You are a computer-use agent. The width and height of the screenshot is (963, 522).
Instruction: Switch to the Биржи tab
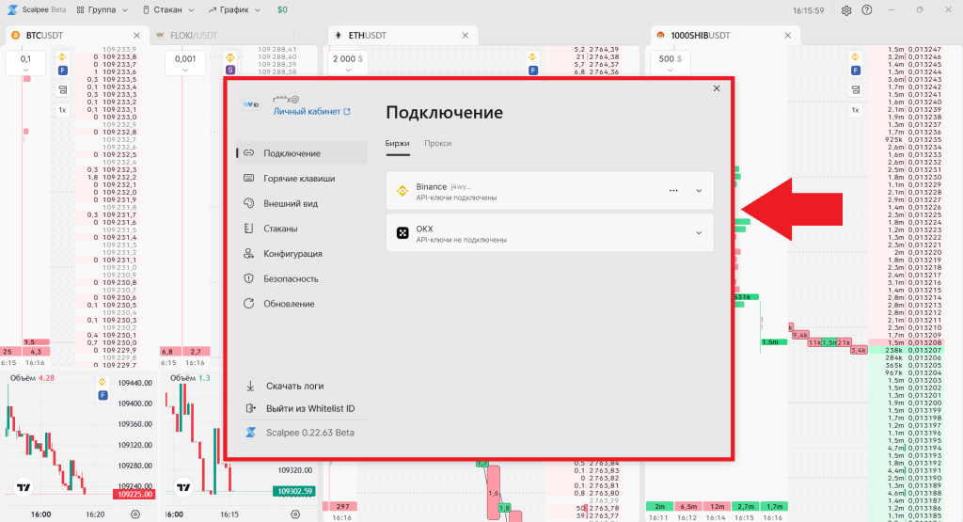click(x=398, y=143)
